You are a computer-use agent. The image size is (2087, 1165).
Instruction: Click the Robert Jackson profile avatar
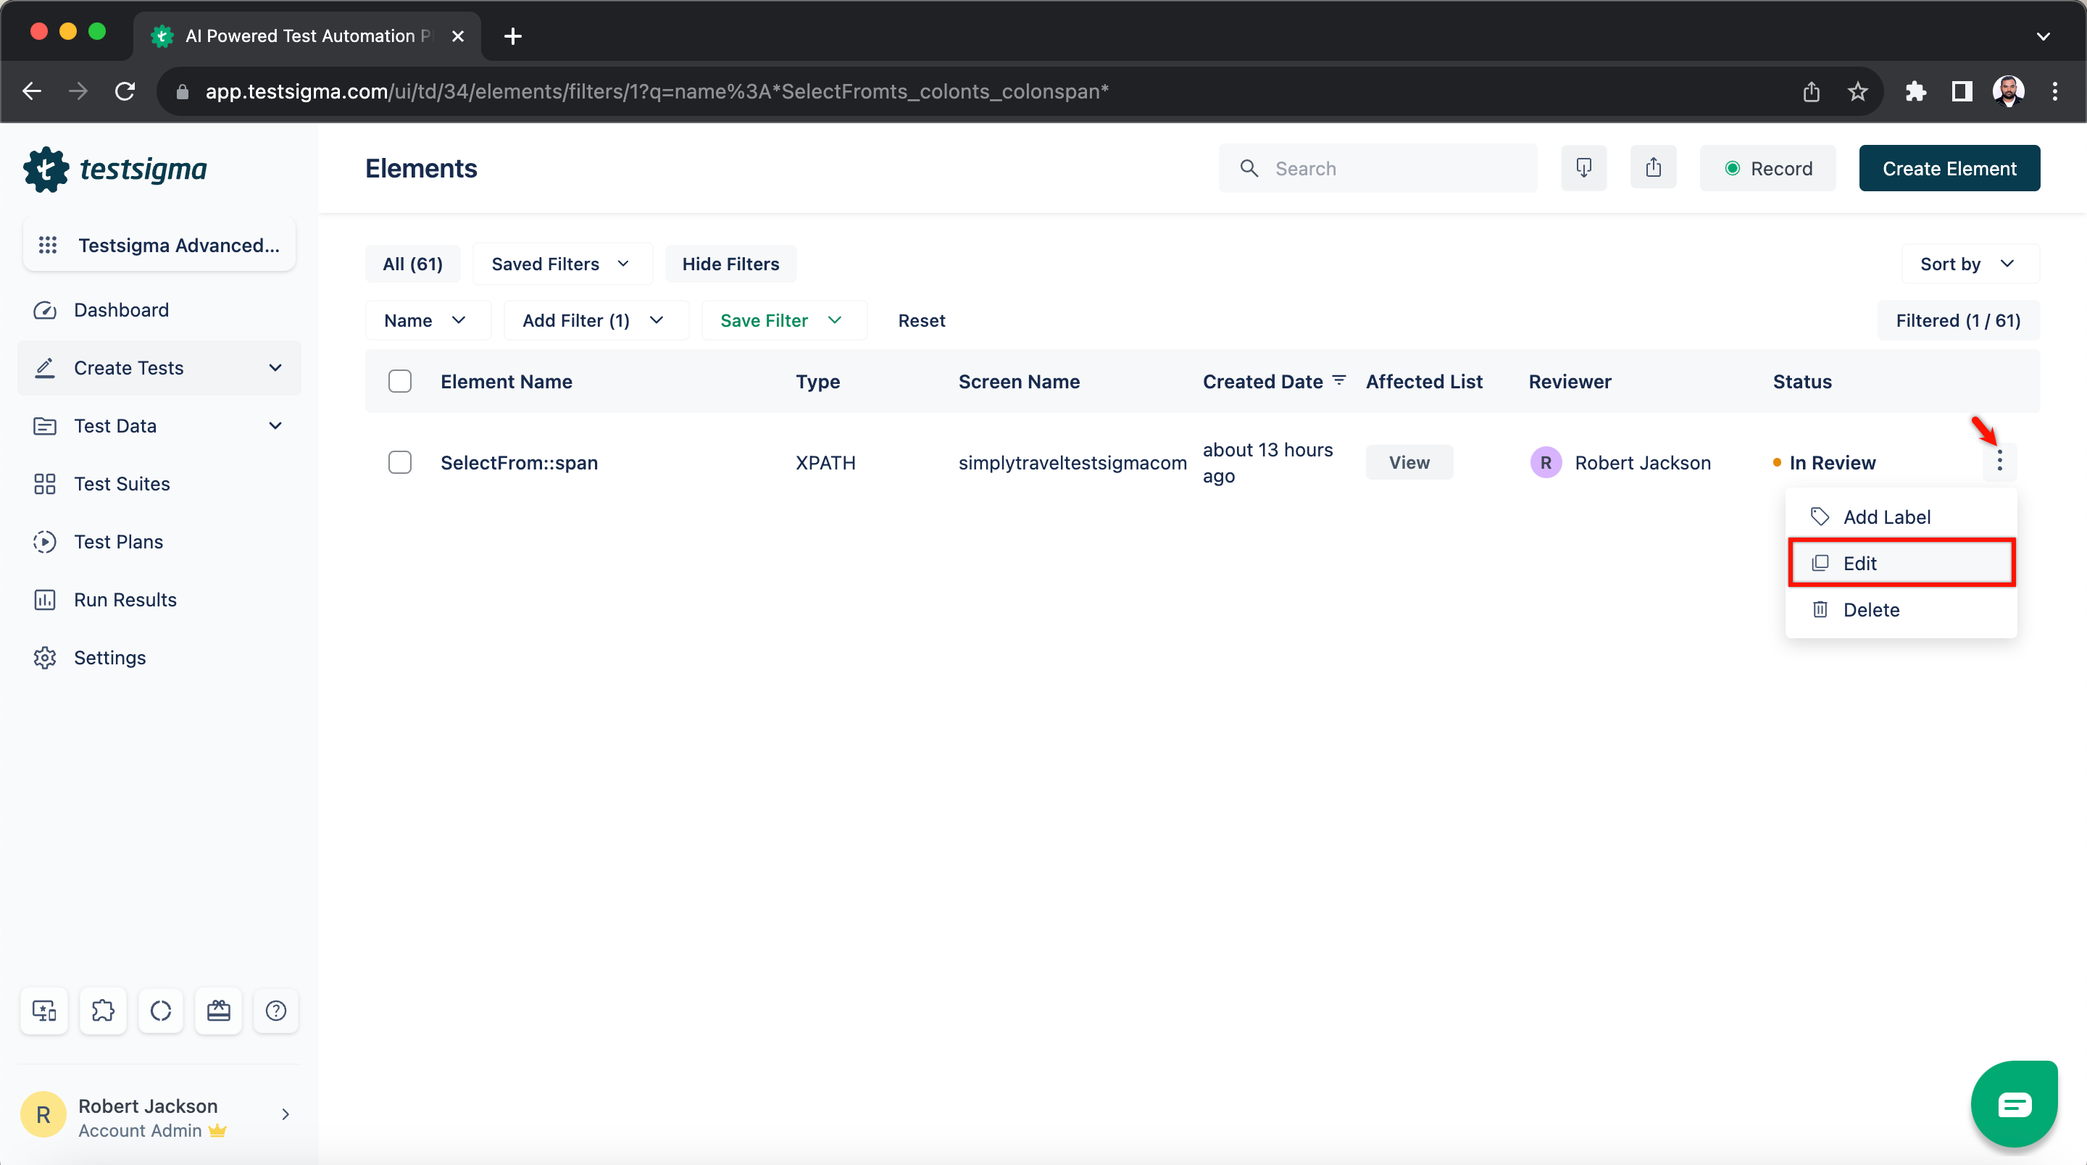coord(43,1115)
